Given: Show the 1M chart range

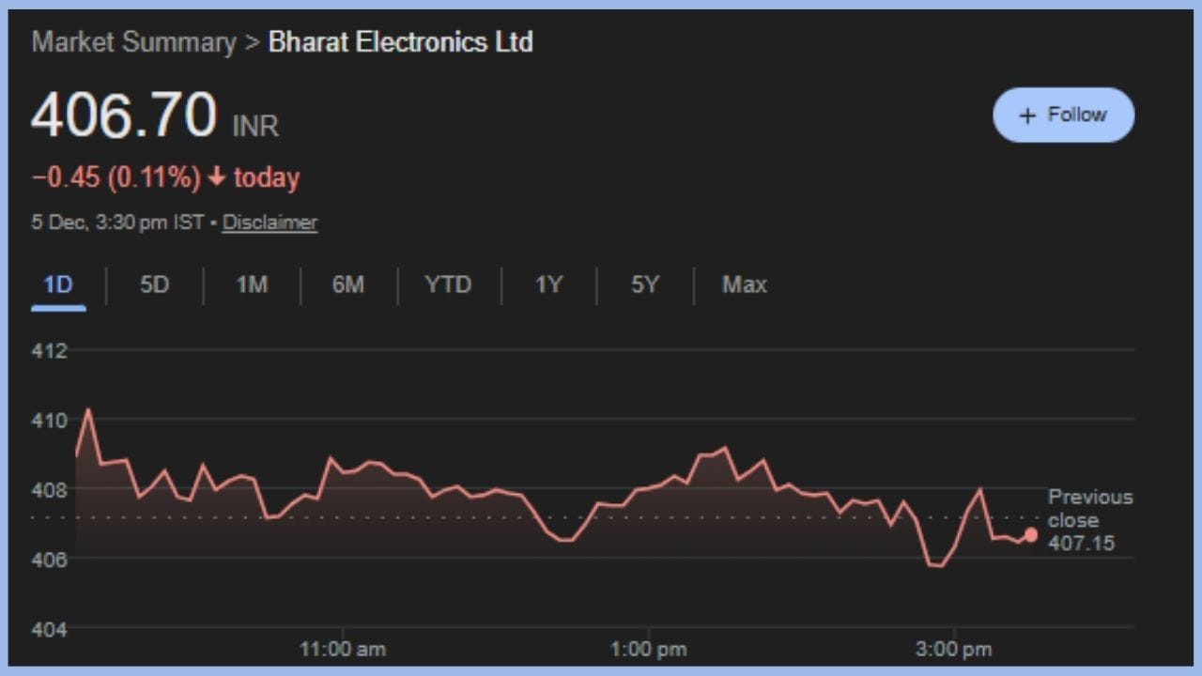Looking at the screenshot, I should coord(252,284).
